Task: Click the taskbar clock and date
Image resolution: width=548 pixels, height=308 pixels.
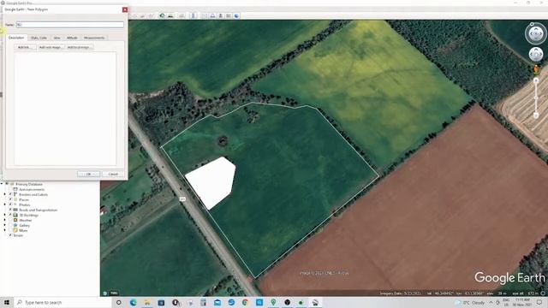Action: click(522, 302)
